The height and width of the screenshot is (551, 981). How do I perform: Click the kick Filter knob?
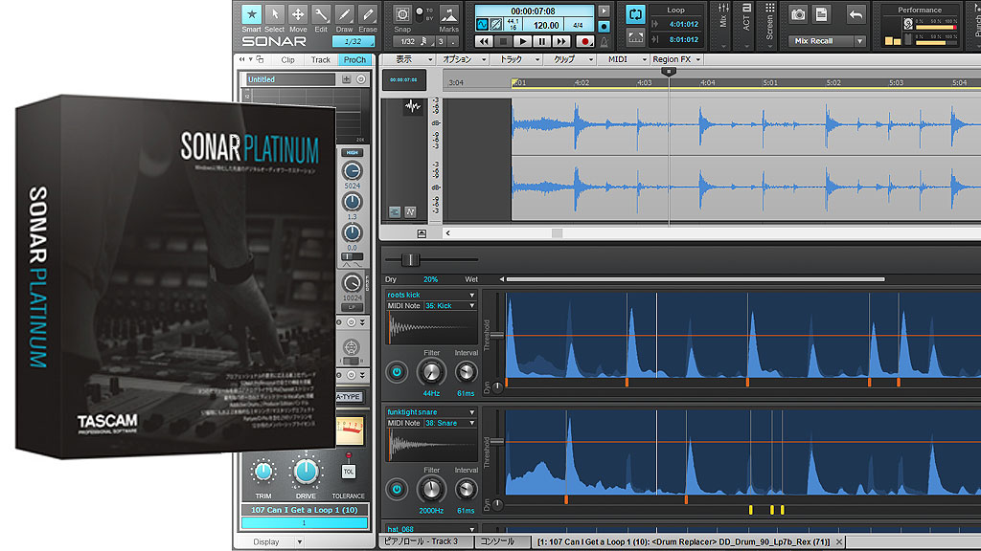click(x=431, y=372)
